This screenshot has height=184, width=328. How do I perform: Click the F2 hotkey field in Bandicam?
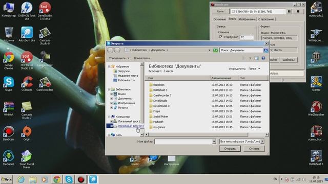[247, 37]
